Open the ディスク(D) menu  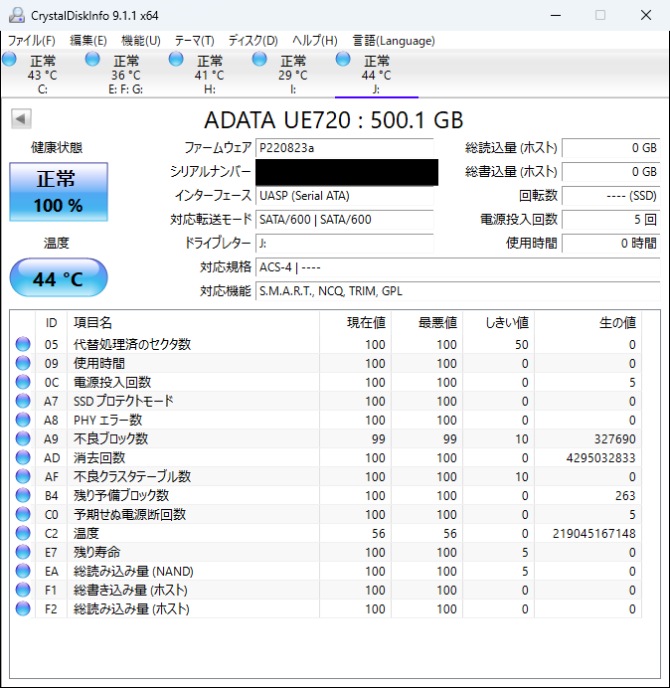[x=253, y=41]
